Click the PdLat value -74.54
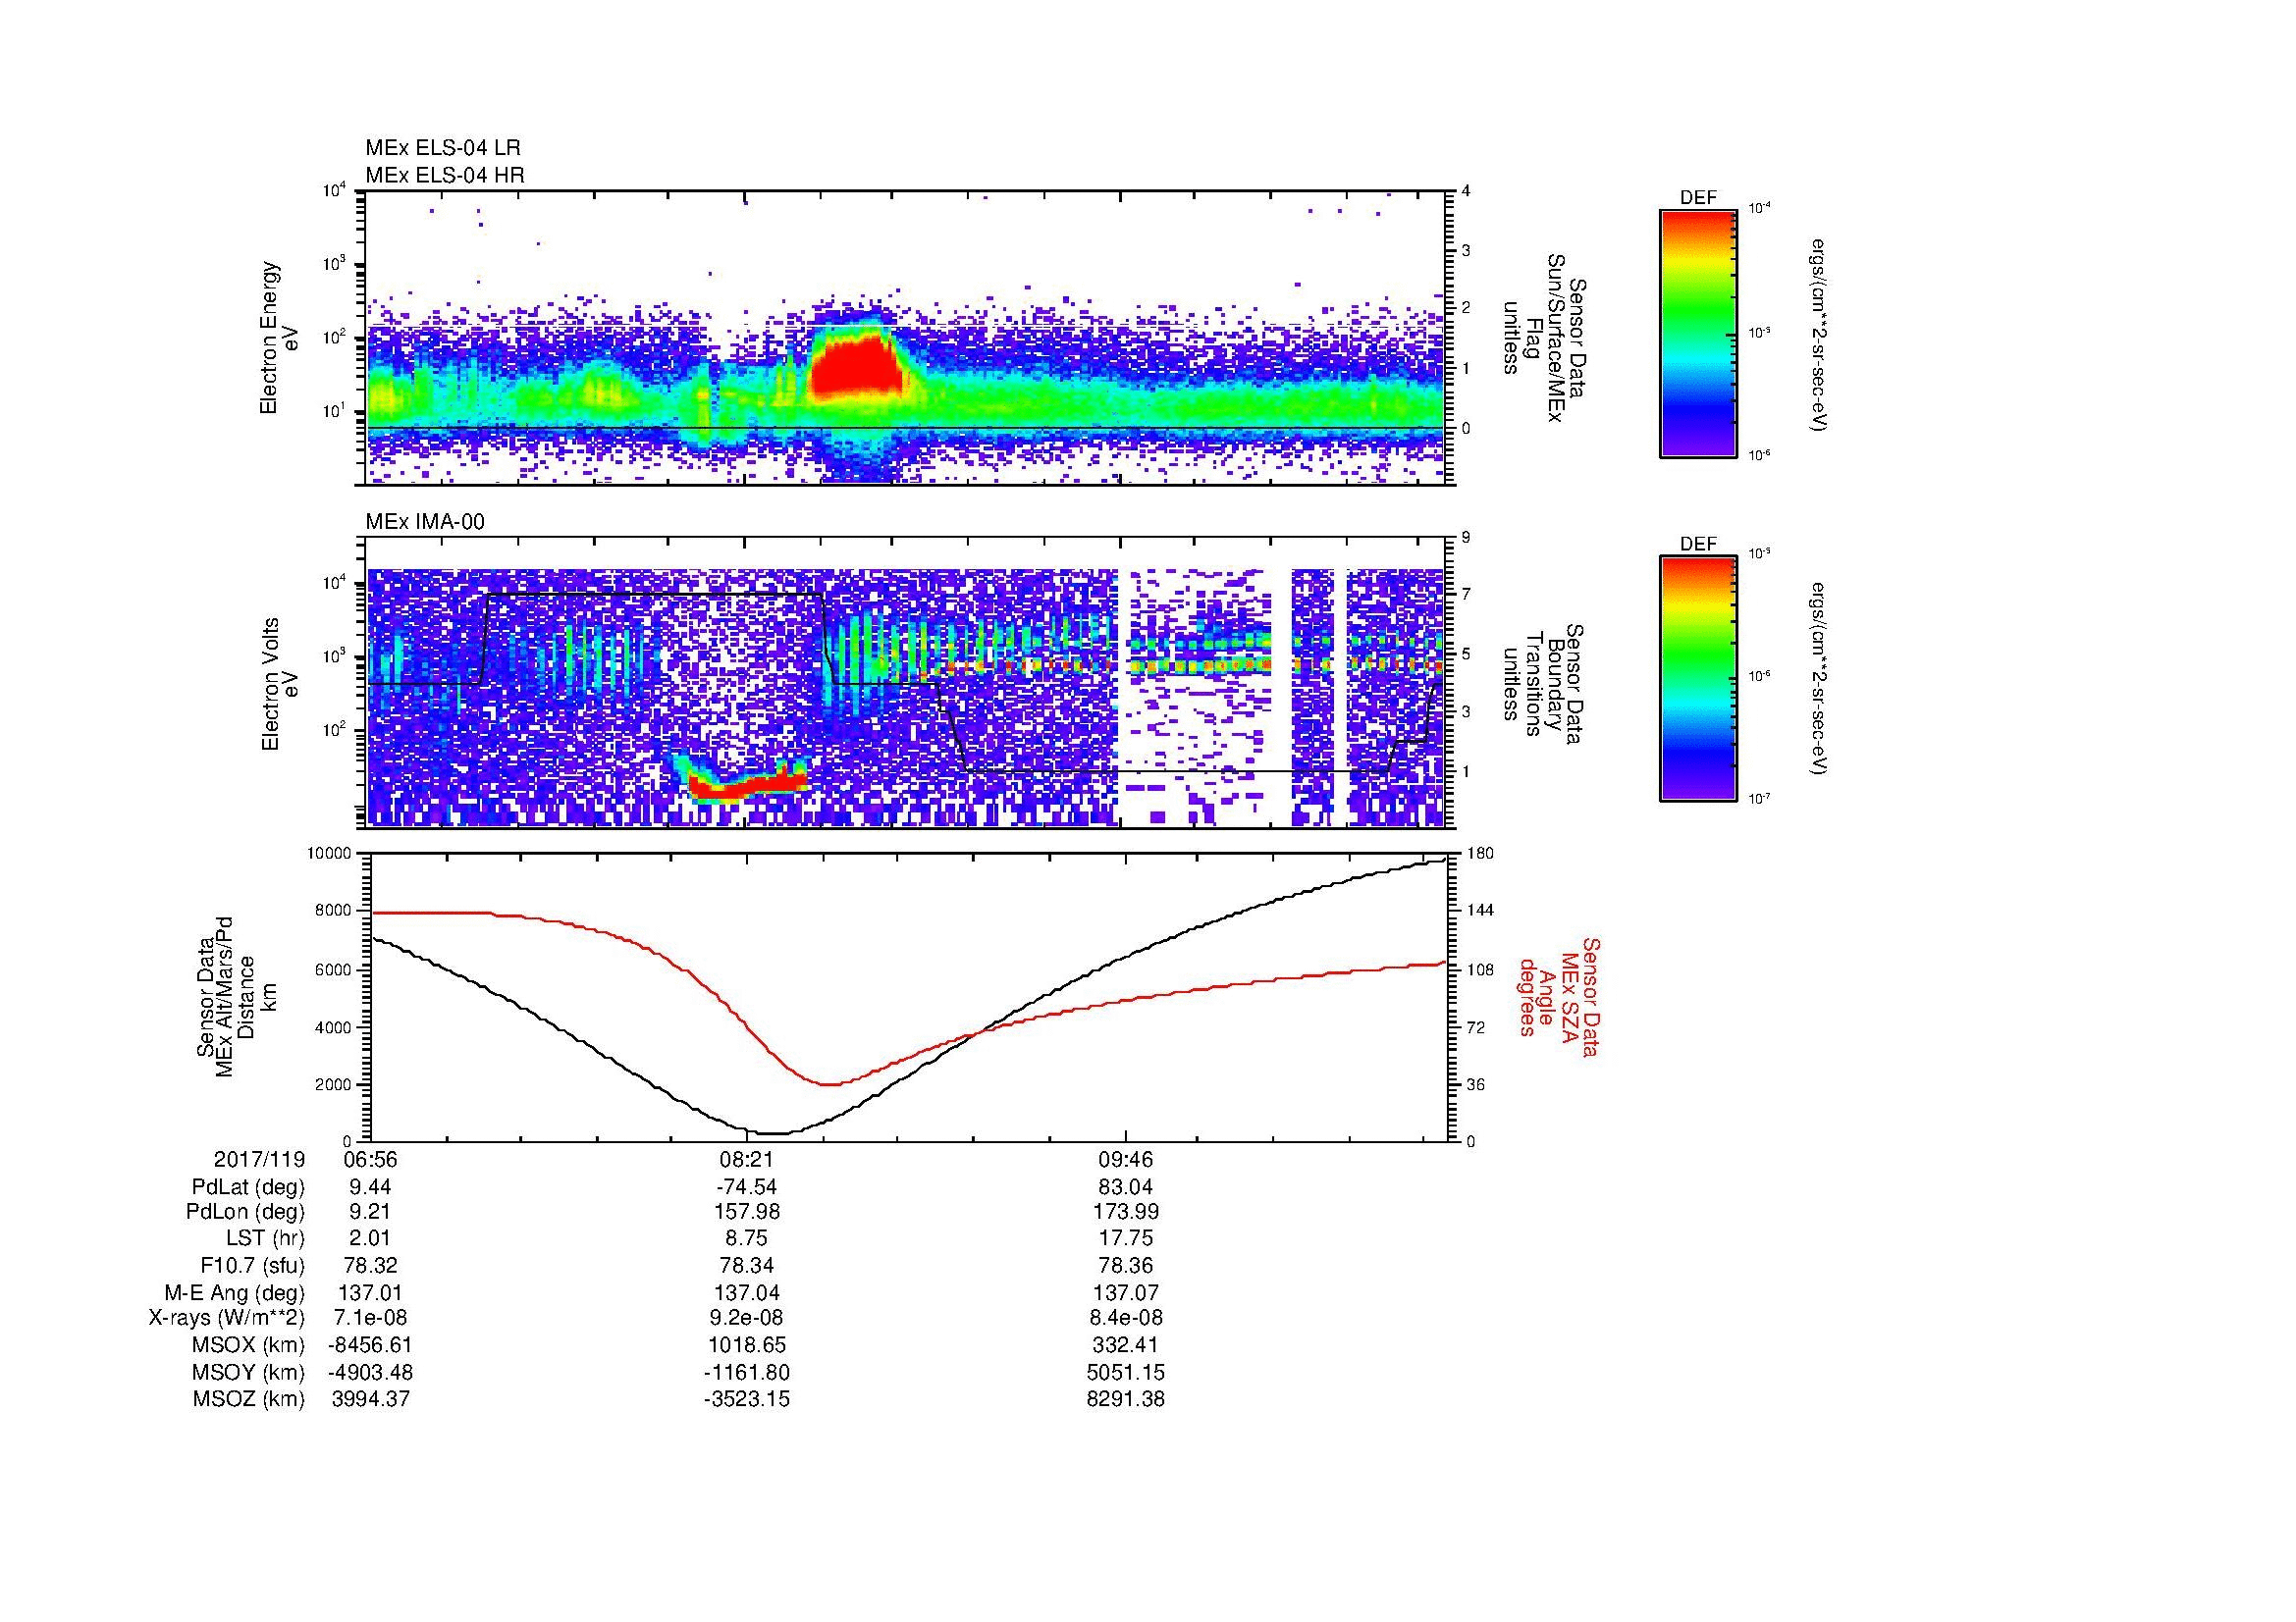 click(746, 1187)
